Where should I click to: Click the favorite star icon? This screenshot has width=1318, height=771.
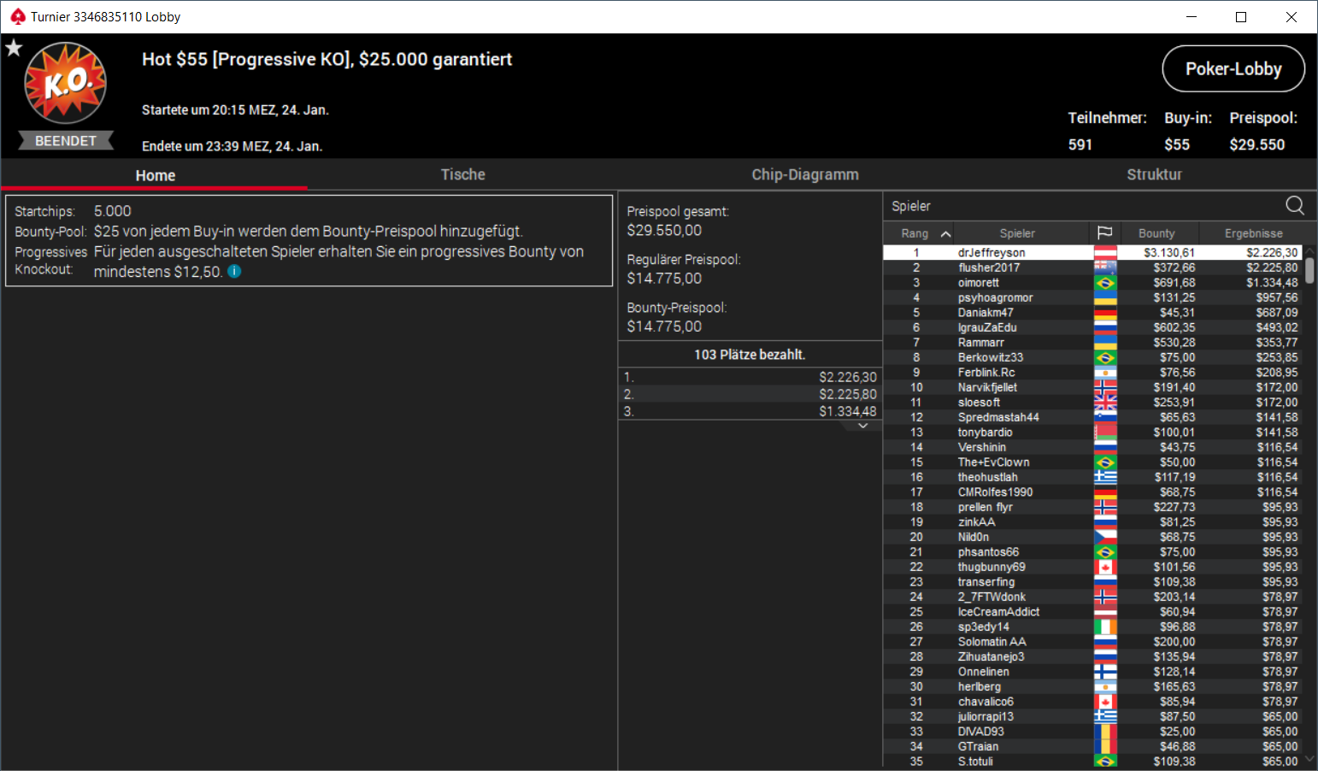(14, 48)
